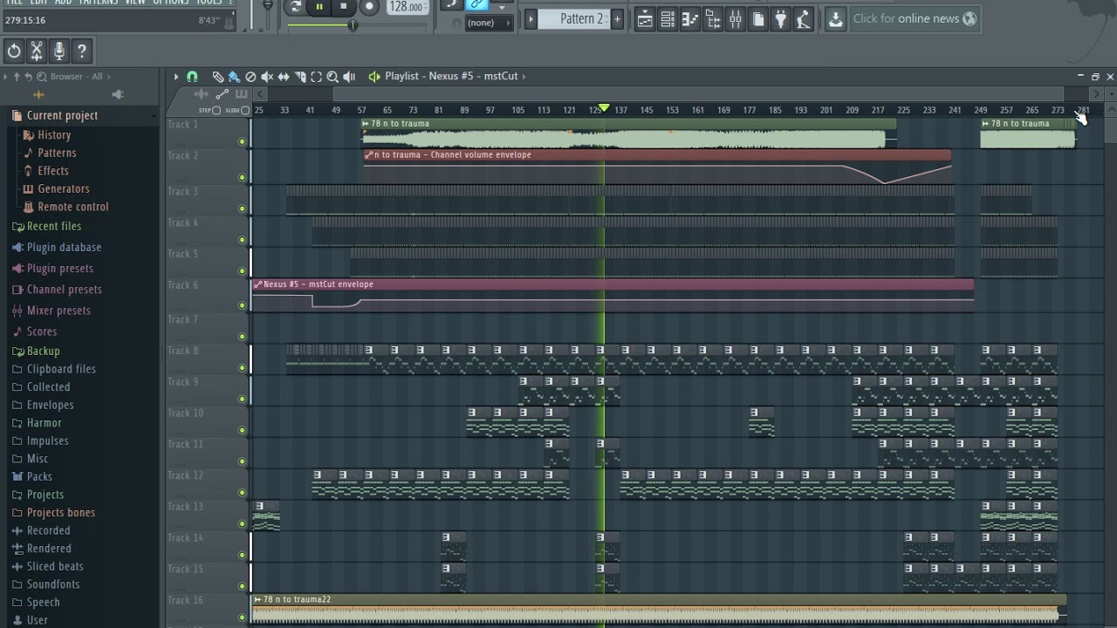Screen dimensions: 1117x628
Task: Mute Track 16 using its green light
Action: tap(243, 618)
